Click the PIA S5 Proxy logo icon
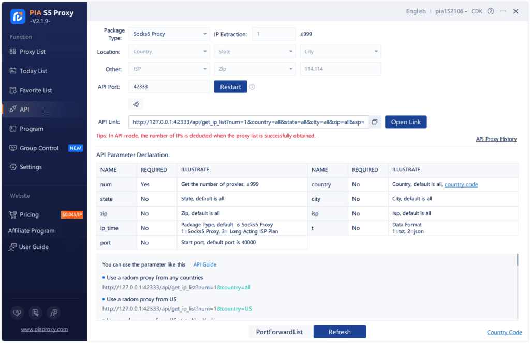The height and width of the screenshot is (343, 530). 18,17
